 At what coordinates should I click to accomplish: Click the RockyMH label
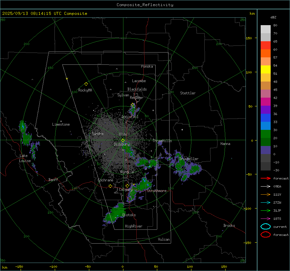click(85, 90)
